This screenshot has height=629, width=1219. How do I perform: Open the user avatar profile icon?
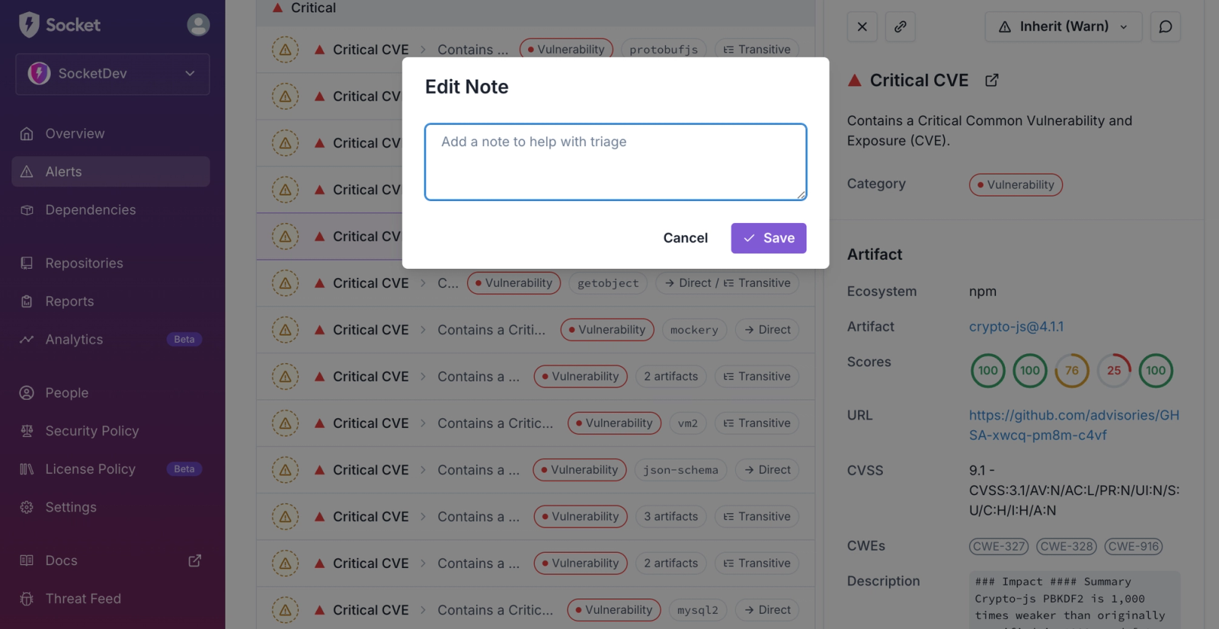[198, 25]
